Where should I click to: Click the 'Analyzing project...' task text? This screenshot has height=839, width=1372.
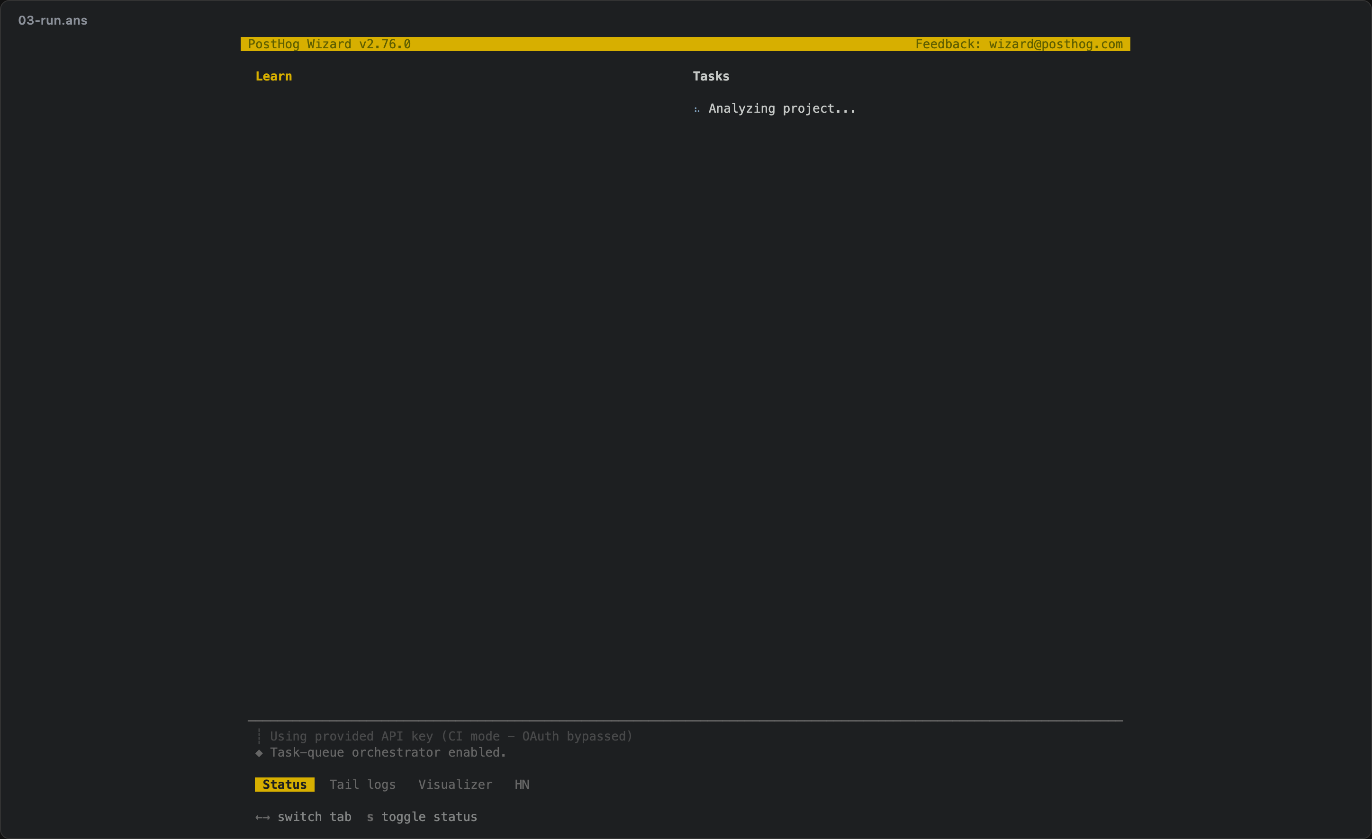[x=782, y=108]
